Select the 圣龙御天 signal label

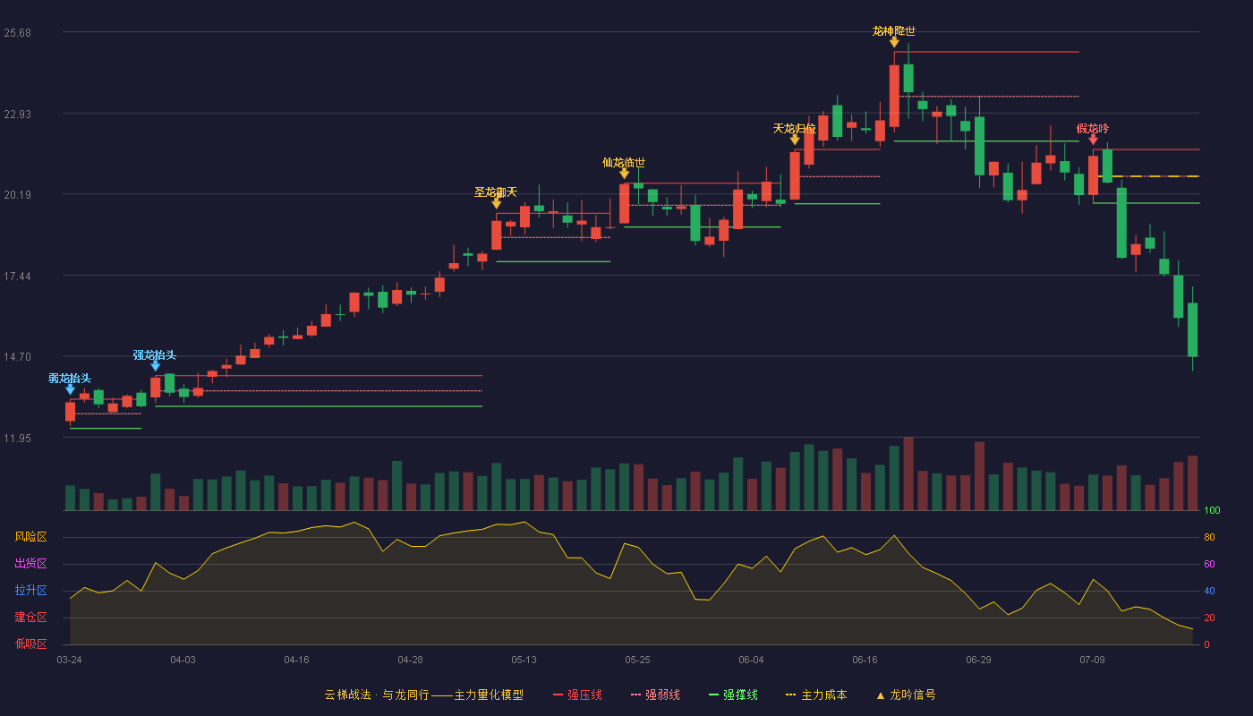pos(496,192)
